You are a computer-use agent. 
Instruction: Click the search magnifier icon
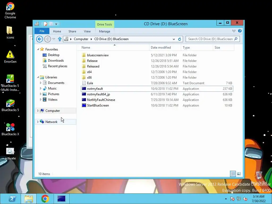point(236,39)
